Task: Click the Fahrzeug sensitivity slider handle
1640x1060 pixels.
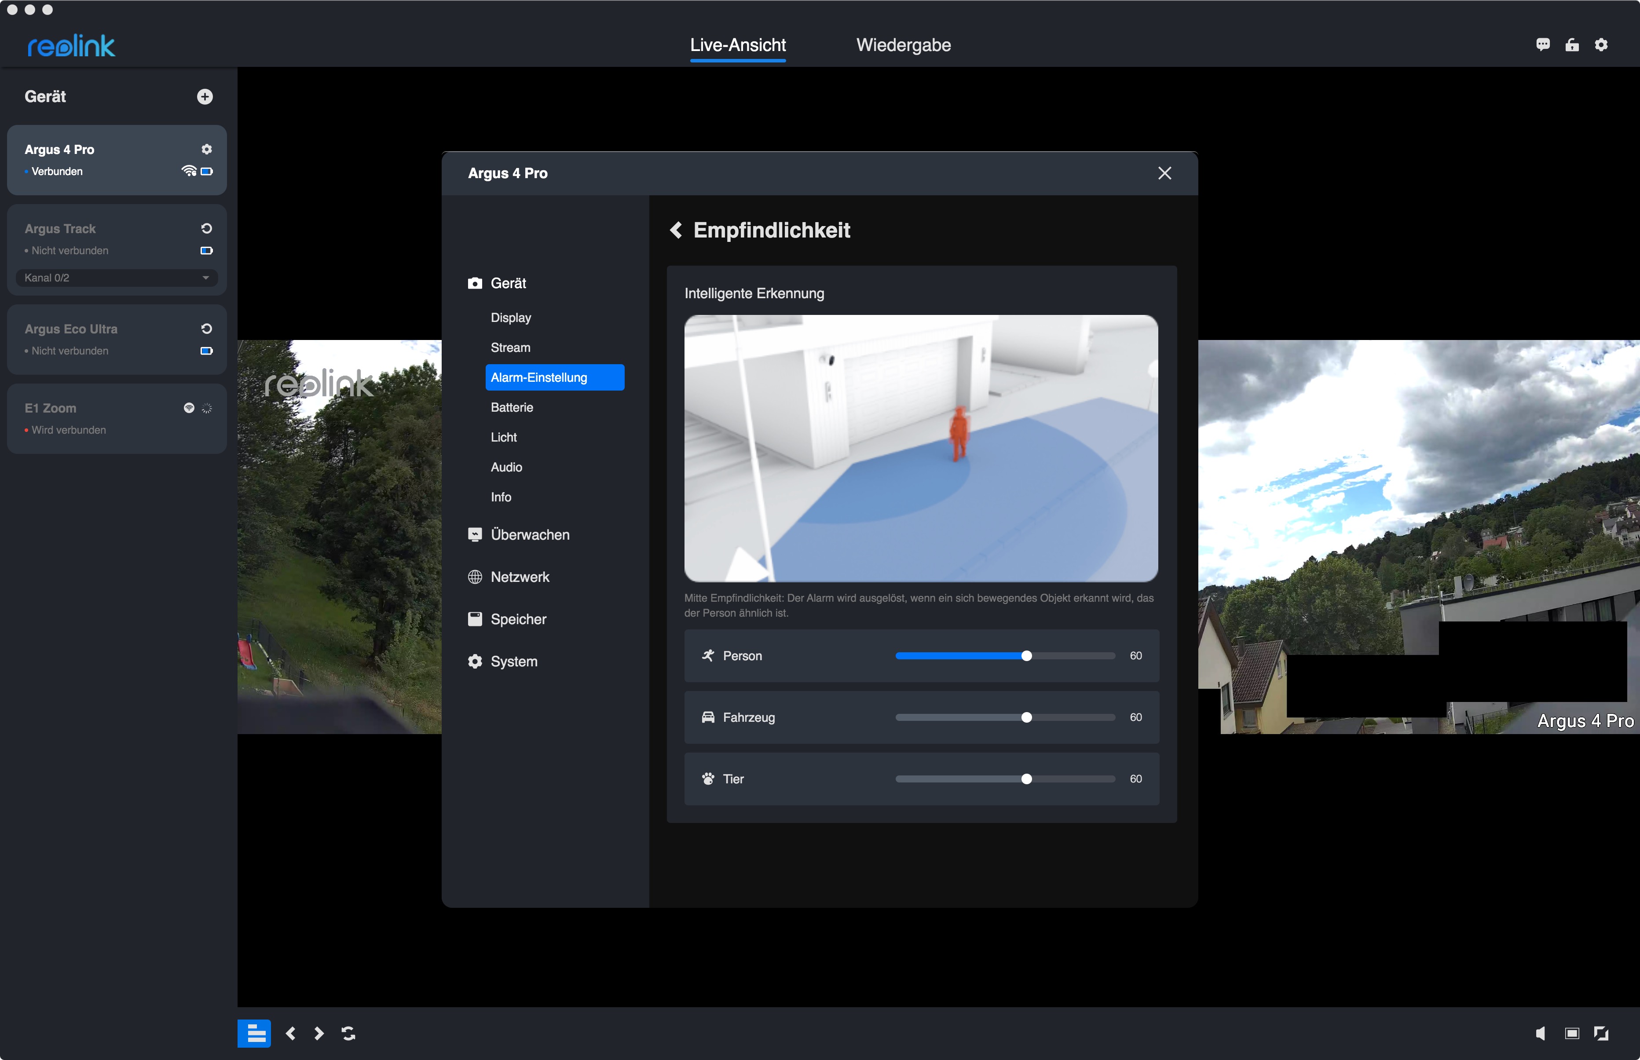Action: tap(1027, 717)
